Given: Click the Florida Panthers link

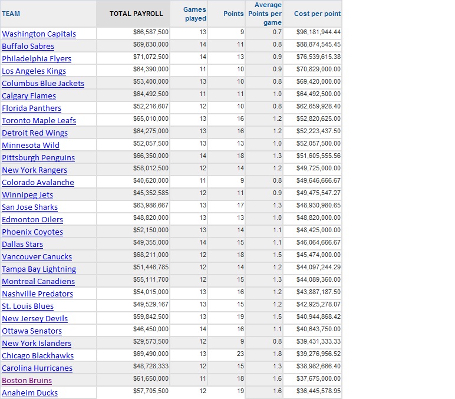Looking at the screenshot, I should pos(31,108).
